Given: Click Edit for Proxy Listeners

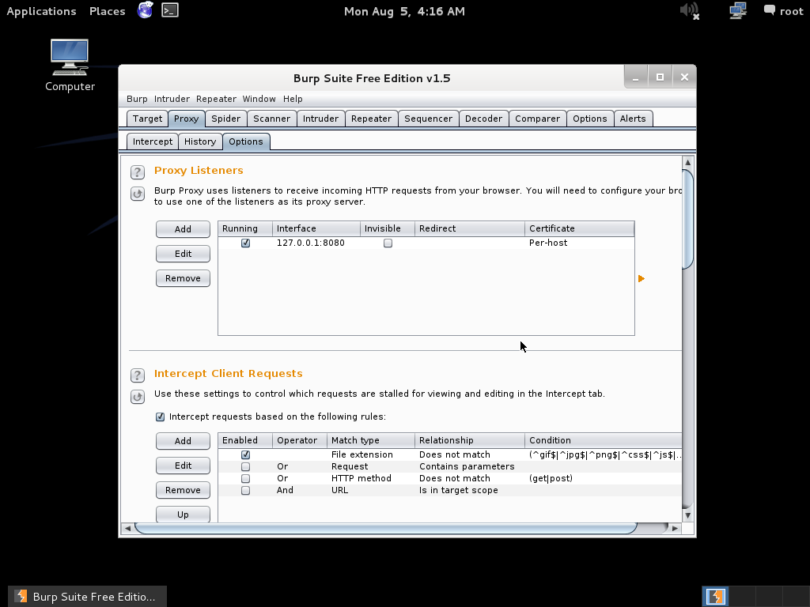Looking at the screenshot, I should click(x=183, y=254).
